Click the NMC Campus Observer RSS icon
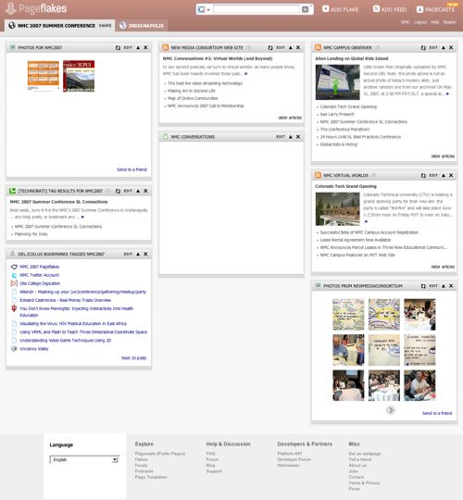Screen dimensions: 463x500 (x=318, y=47)
